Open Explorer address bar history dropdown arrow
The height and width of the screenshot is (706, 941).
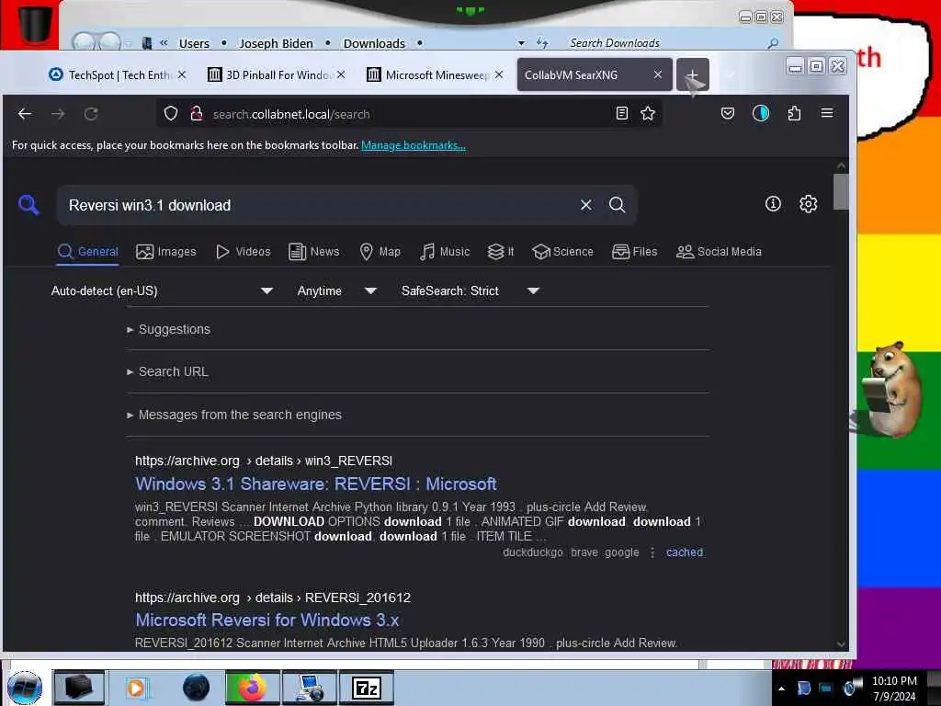[x=521, y=43]
